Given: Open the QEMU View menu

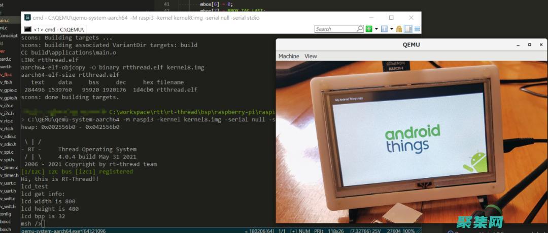Looking at the screenshot, I should pyautogui.click(x=311, y=56).
